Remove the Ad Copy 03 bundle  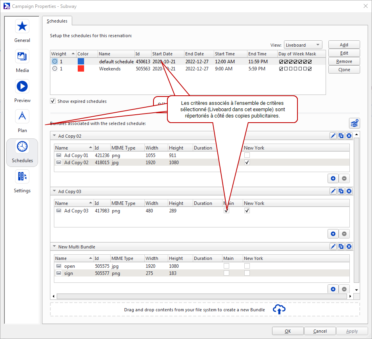[349, 191]
